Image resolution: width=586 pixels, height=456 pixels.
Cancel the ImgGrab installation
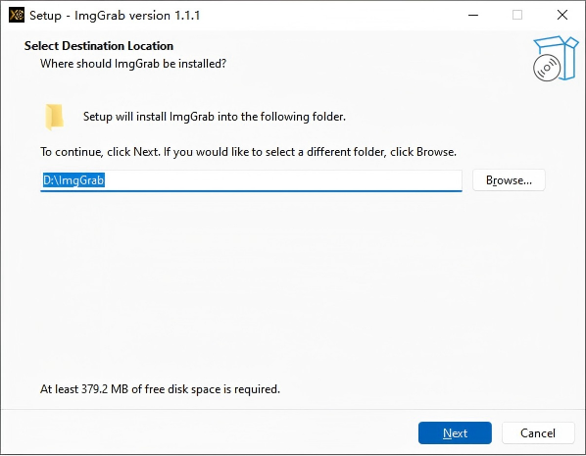pos(538,432)
